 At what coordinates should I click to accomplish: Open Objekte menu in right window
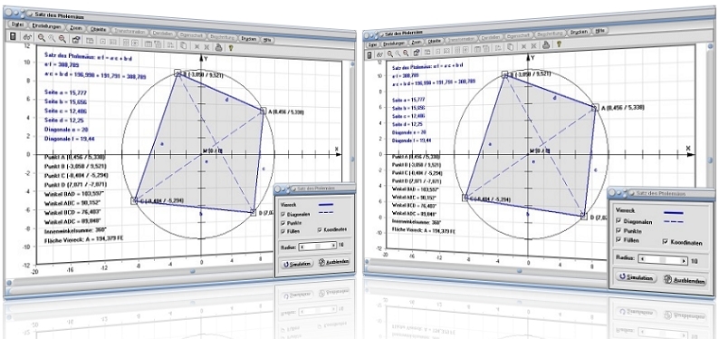[435, 41]
